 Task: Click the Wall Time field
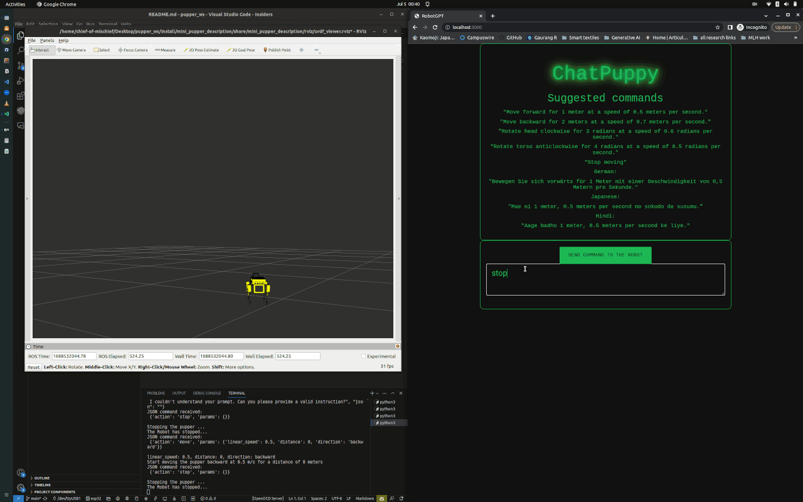pos(221,356)
